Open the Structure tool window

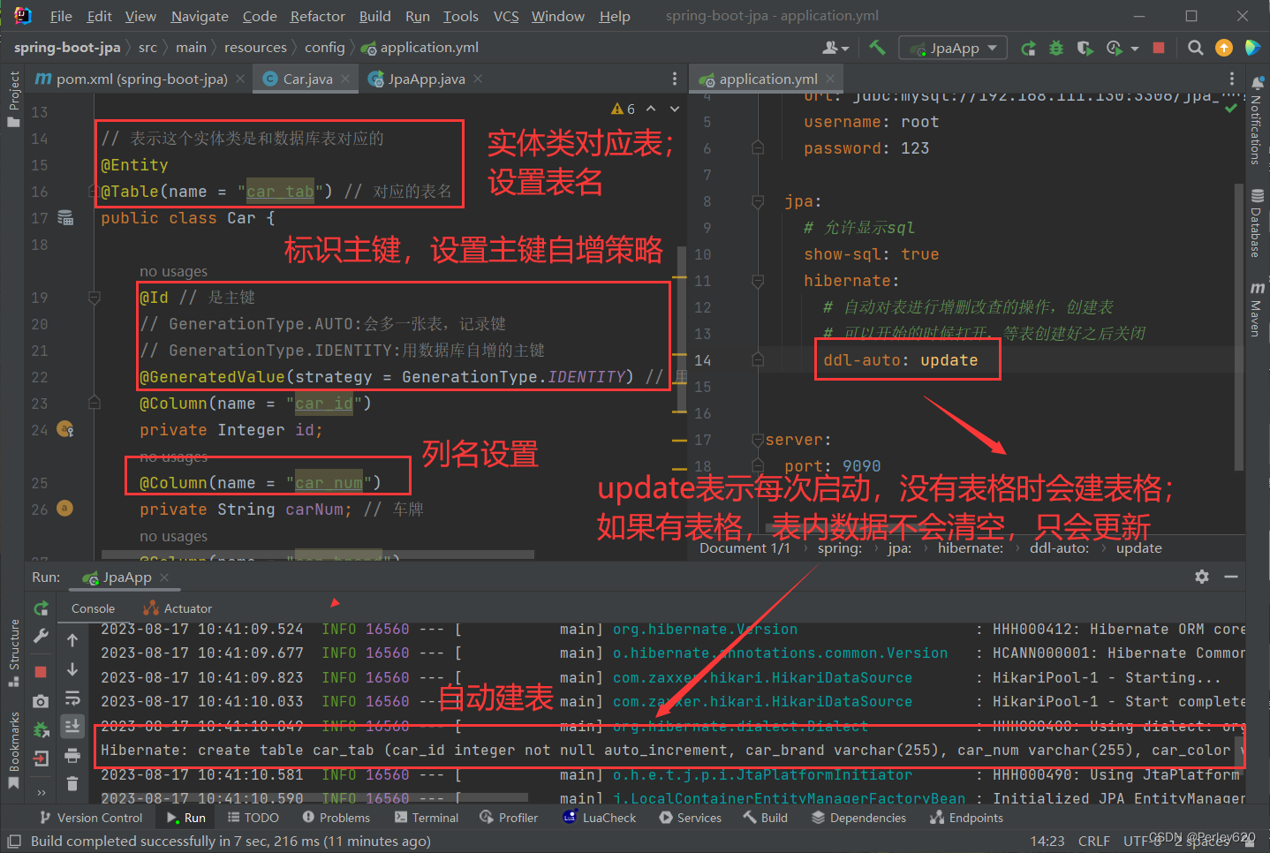pos(13,653)
